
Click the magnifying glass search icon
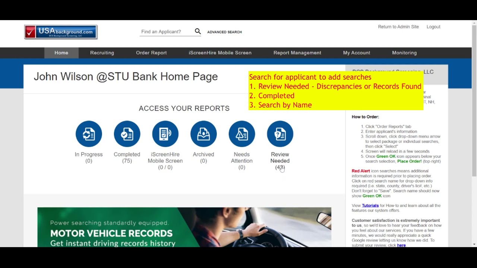tap(198, 32)
